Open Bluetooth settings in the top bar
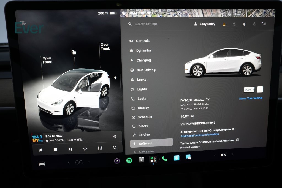Image resolution: width=282 pixels, height=188 pixels. coord(254,24)
